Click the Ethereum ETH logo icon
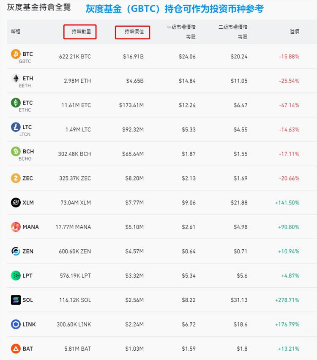The image size is (317, 360). coord(15,79)
